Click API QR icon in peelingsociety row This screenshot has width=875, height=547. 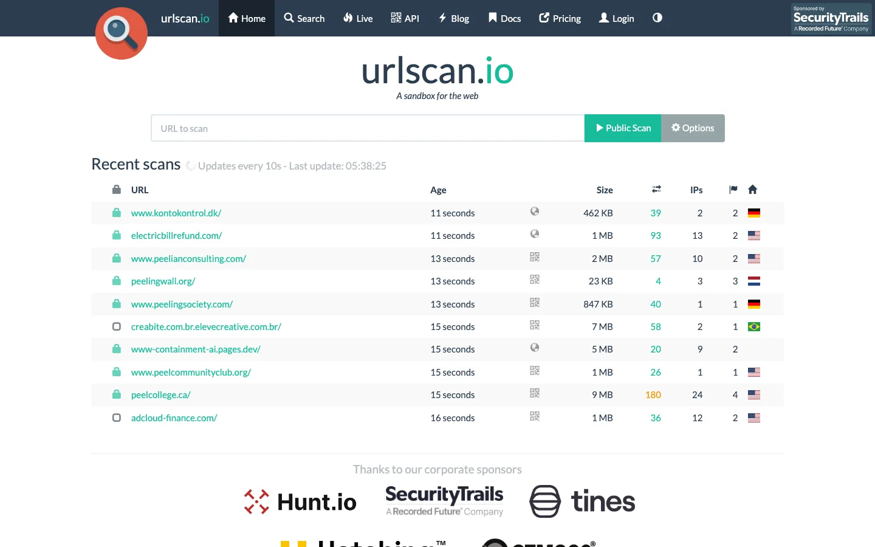click(x=535, y=303)
